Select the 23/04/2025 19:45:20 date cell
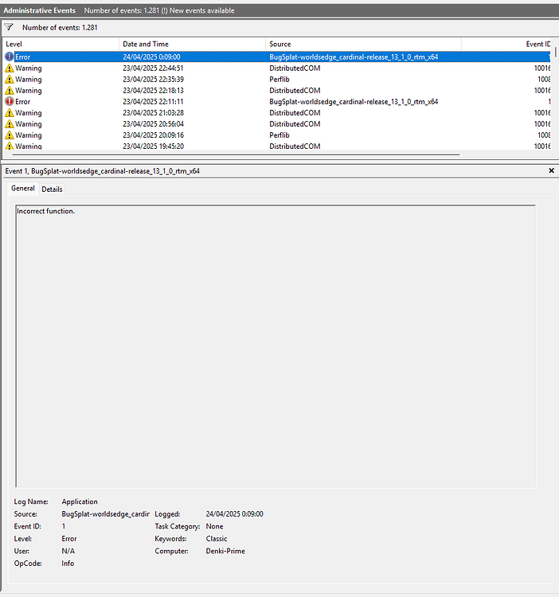559x597 pixels. coord(153,146)
